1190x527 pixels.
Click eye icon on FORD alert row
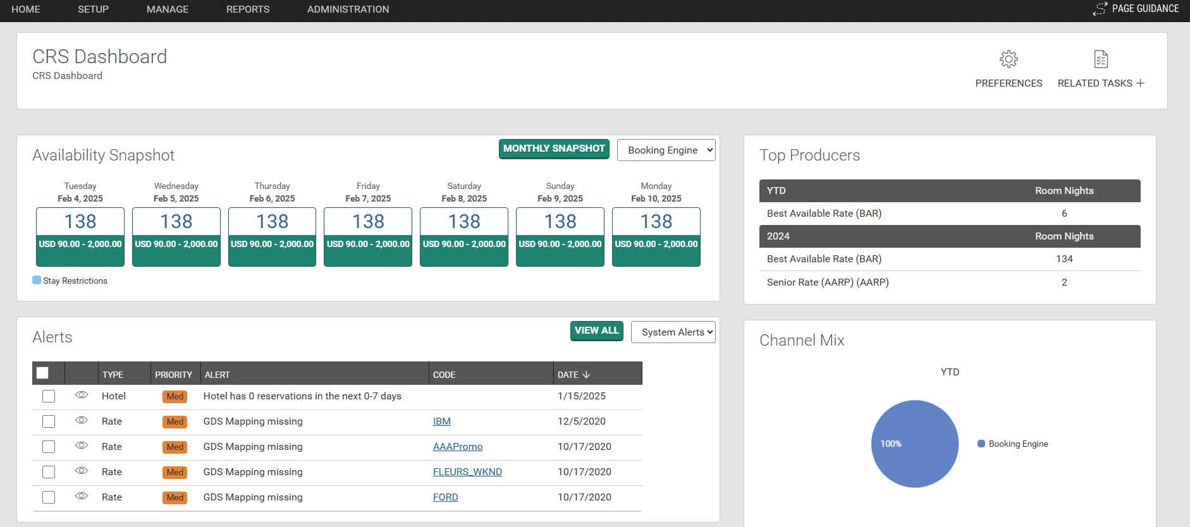(x=82, y=496)
